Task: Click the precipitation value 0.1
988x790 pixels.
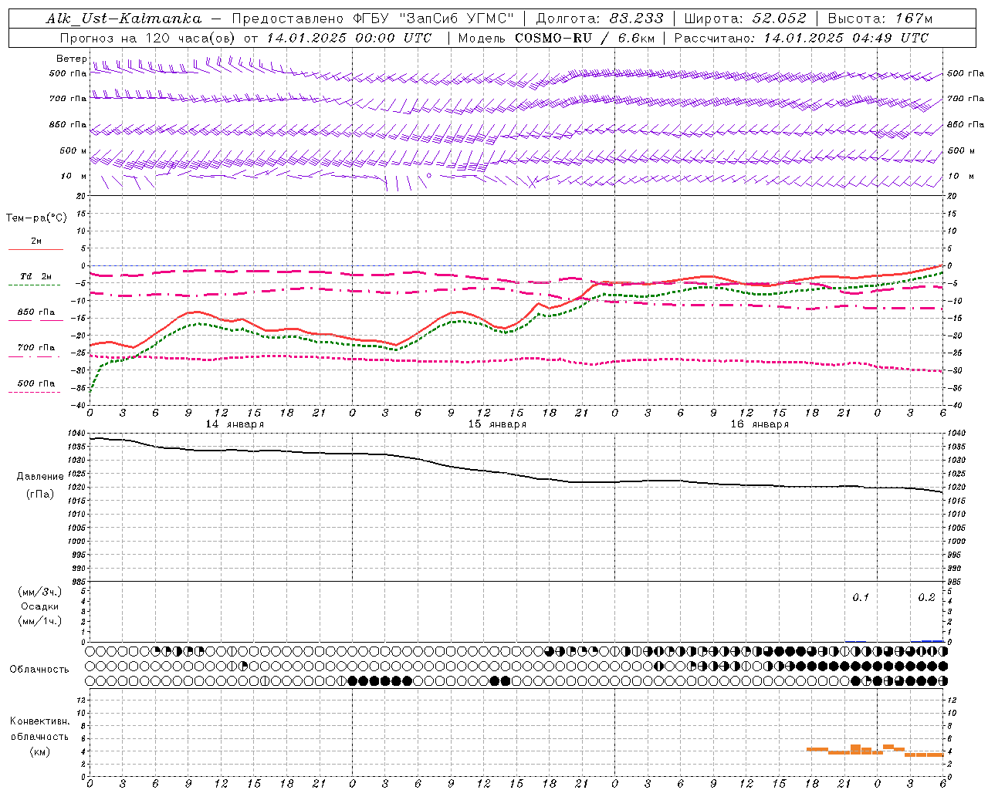Action: pos(861,597)
